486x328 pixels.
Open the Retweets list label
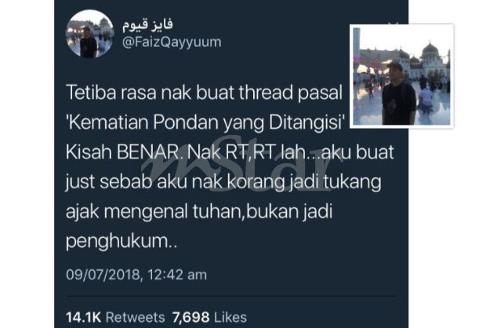pos(135,317)
